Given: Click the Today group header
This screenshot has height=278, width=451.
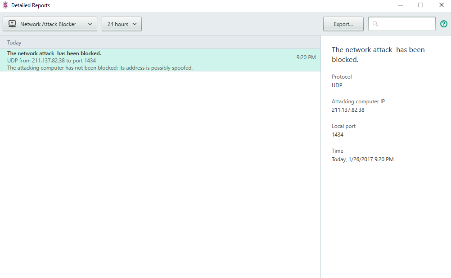Looking at the screenshot, I should [x=160, y=43].
